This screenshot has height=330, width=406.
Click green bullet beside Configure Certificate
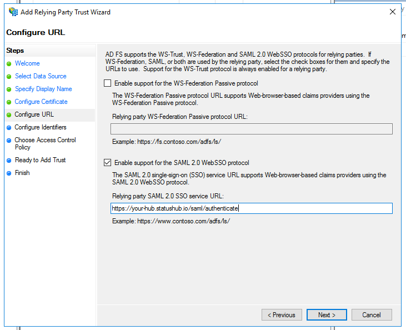click(9, 102)
